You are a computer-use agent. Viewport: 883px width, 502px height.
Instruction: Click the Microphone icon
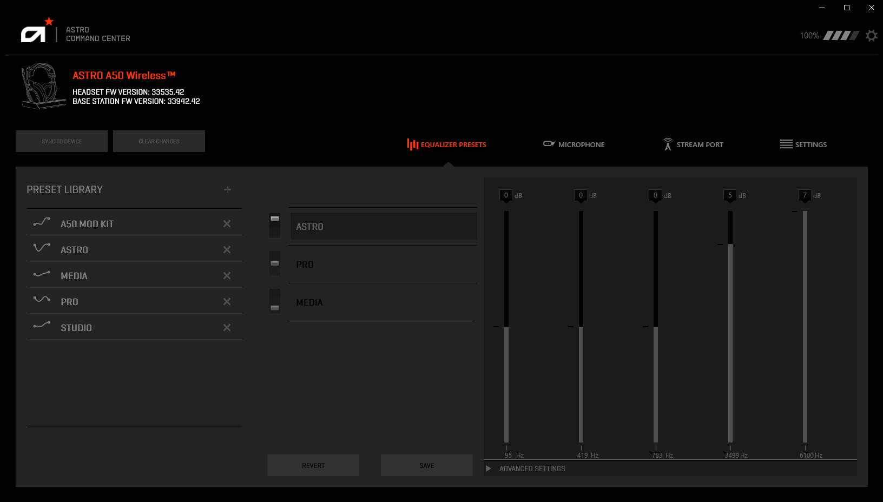coord(549,144)
